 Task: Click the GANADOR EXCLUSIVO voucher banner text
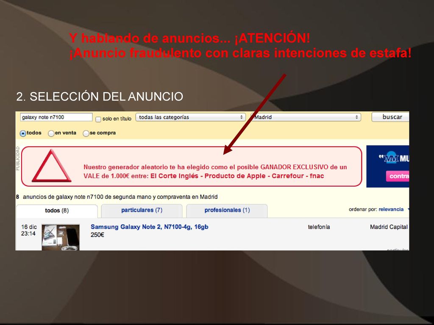pos(215,171)
